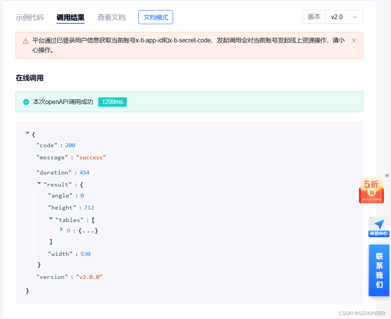
Task: Click the 版本 label
Action: [x=314, y=17]
